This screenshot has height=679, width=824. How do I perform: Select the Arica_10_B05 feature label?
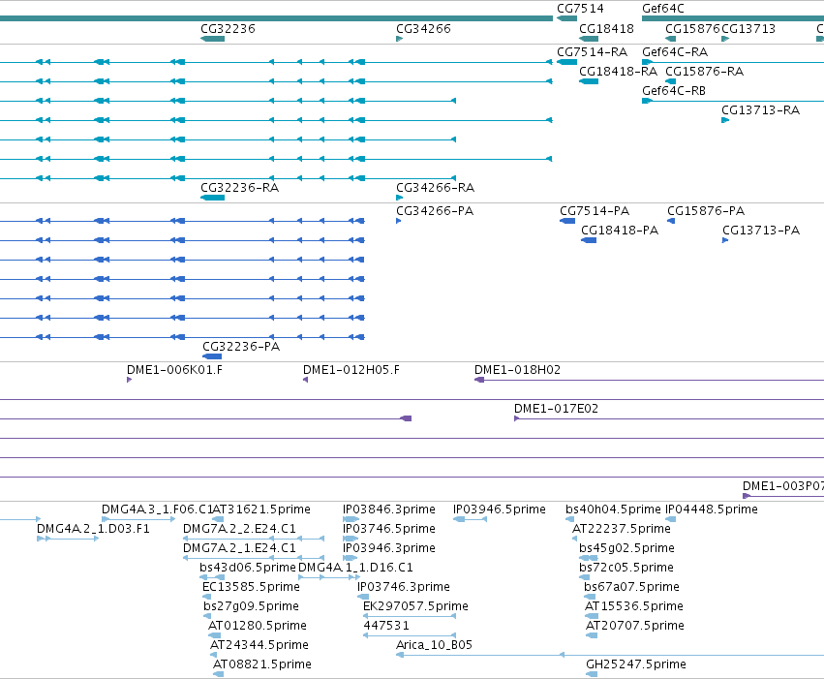click(x=434, y=645)
